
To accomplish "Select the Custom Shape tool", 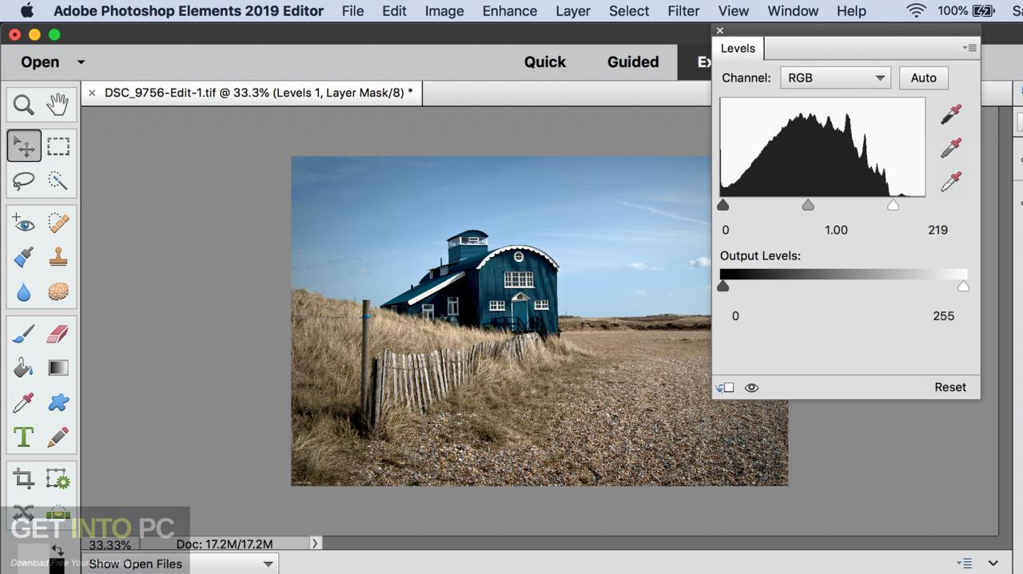I will click(58, 402).
